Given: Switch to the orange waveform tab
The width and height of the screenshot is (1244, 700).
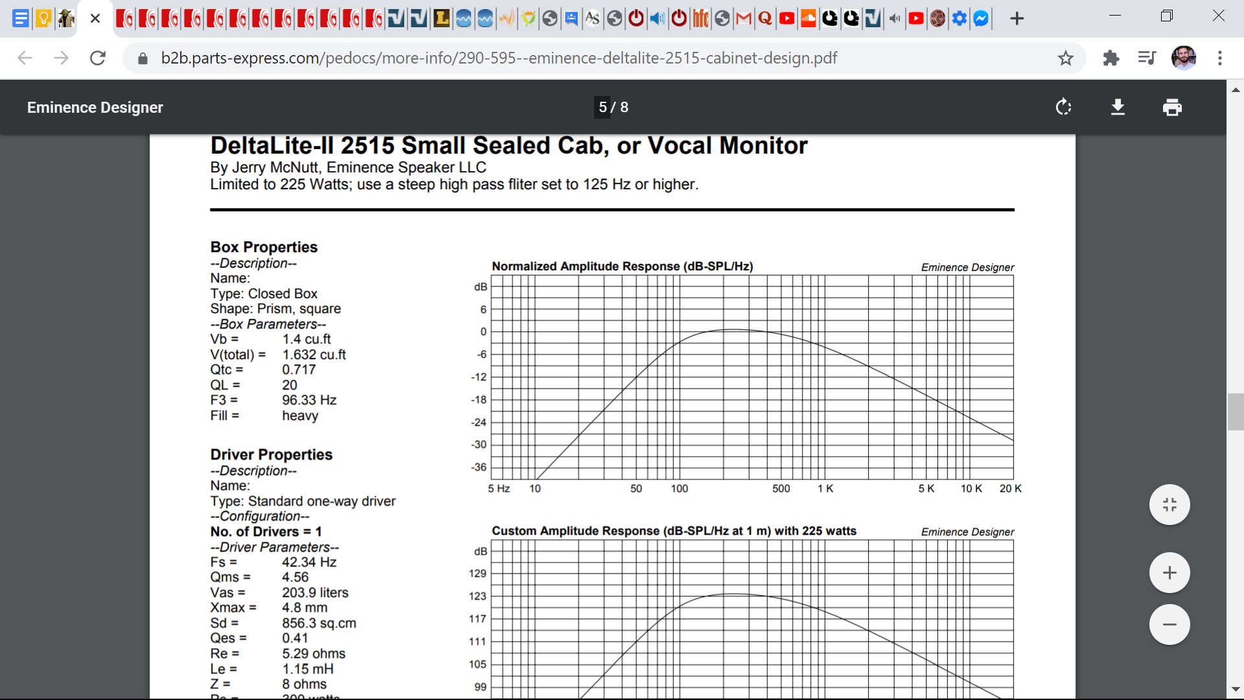Looking at the screenshot, I should click(x=507, y=18).
